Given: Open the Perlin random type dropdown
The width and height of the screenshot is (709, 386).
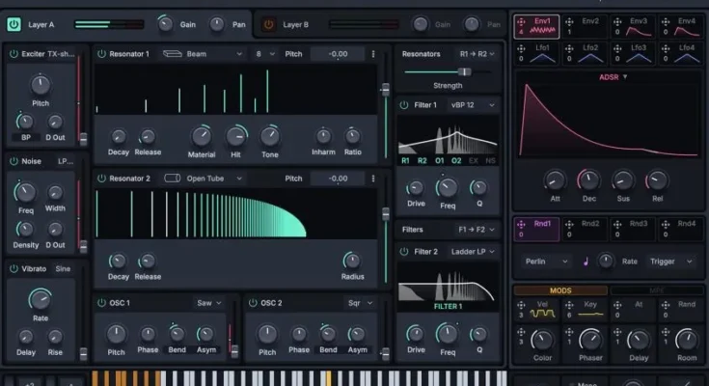Looking at the screenshot, I should pos(546,262).
